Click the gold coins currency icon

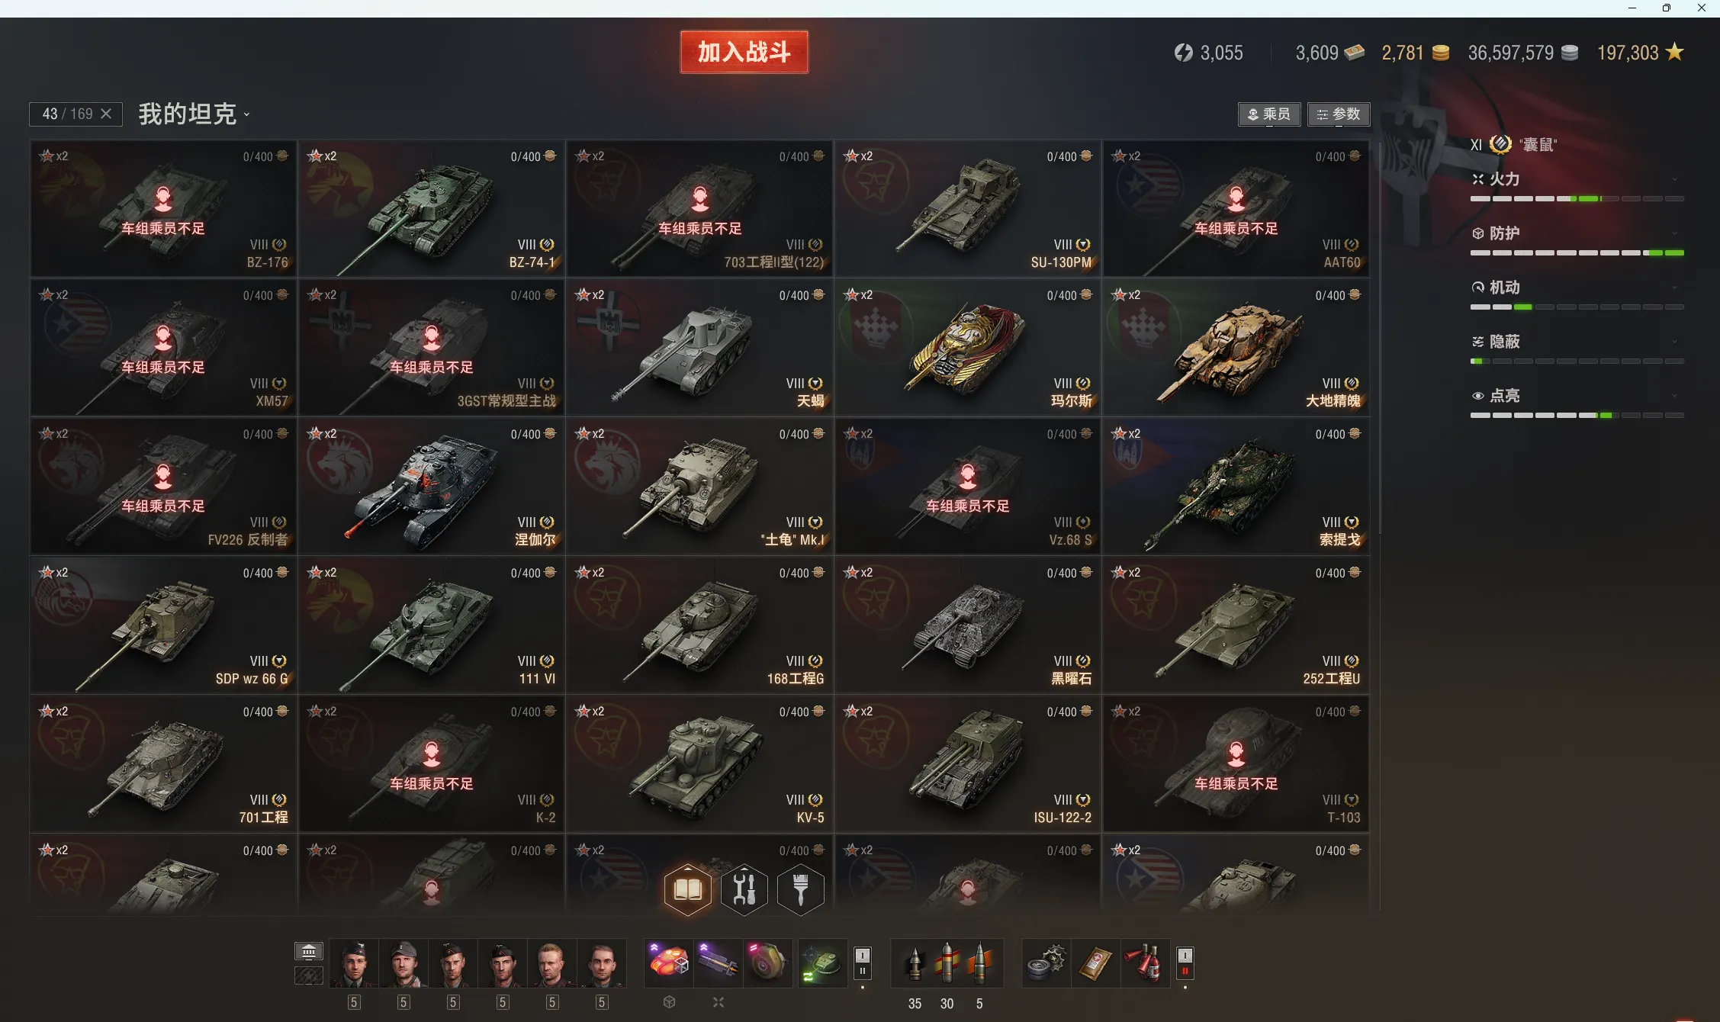(x=1440, y=53)
